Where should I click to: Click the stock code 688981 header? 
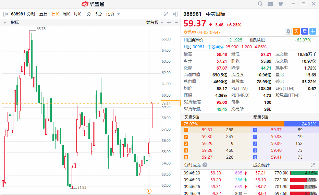click(x=192, y=14)
